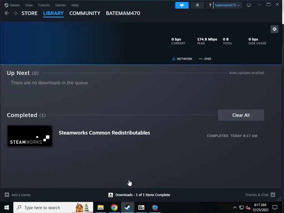Click the 174.8 Mbps PEAK value
The width and height of the screenshot is (284, 213).
coord(207,39)
